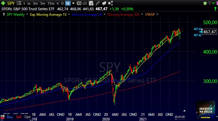Click the green plus add-symbol icon

tap(3, 3)
